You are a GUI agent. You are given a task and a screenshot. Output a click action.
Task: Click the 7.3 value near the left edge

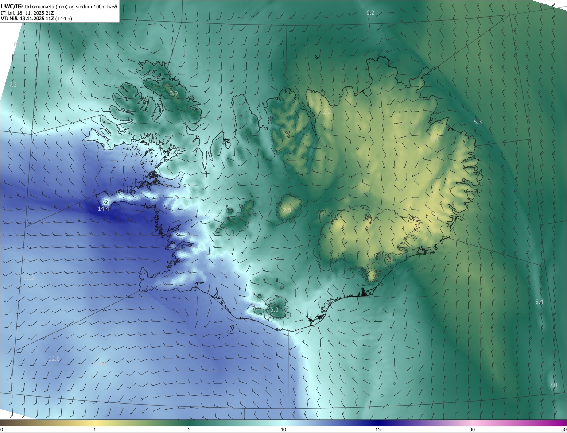click(x=13, y=85)
